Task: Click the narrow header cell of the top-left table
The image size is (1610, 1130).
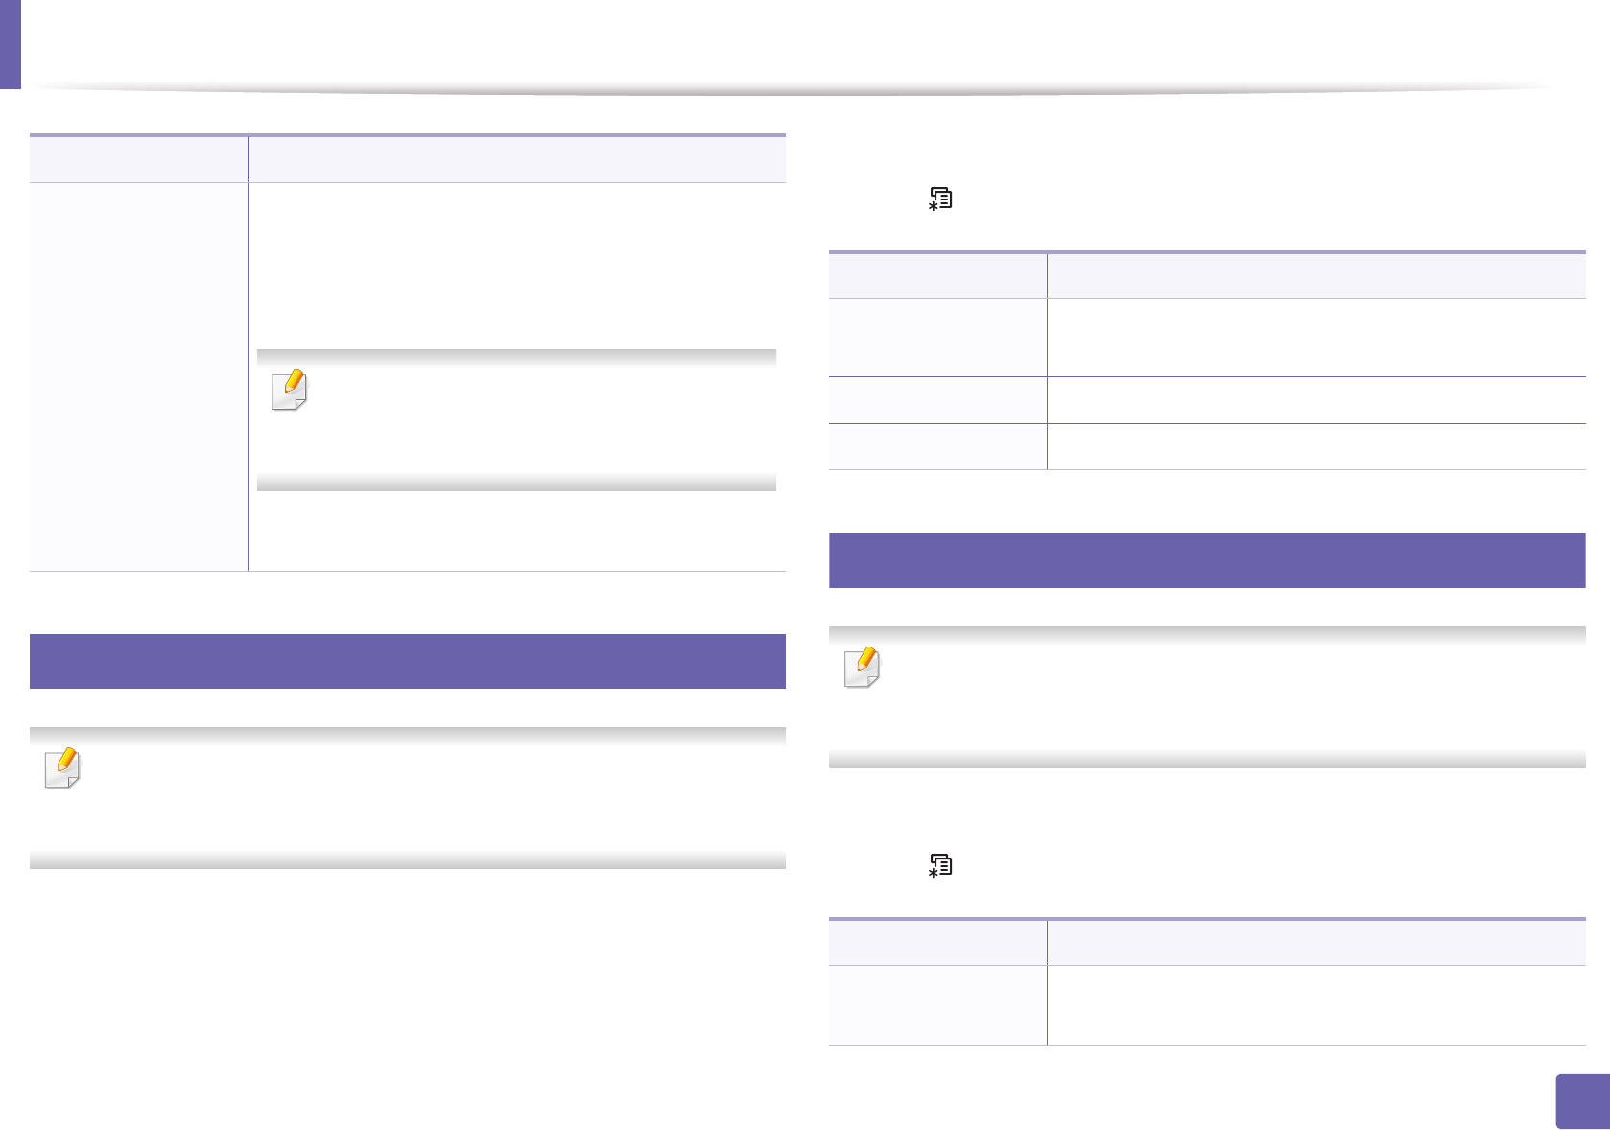Action: [x=138, y=159]
